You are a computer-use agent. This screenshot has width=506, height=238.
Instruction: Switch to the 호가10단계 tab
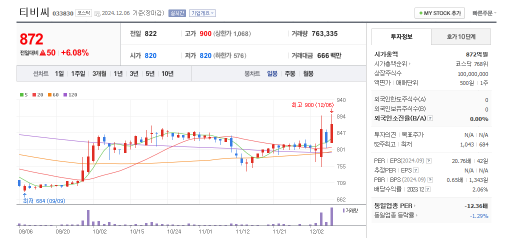point(461,37)
